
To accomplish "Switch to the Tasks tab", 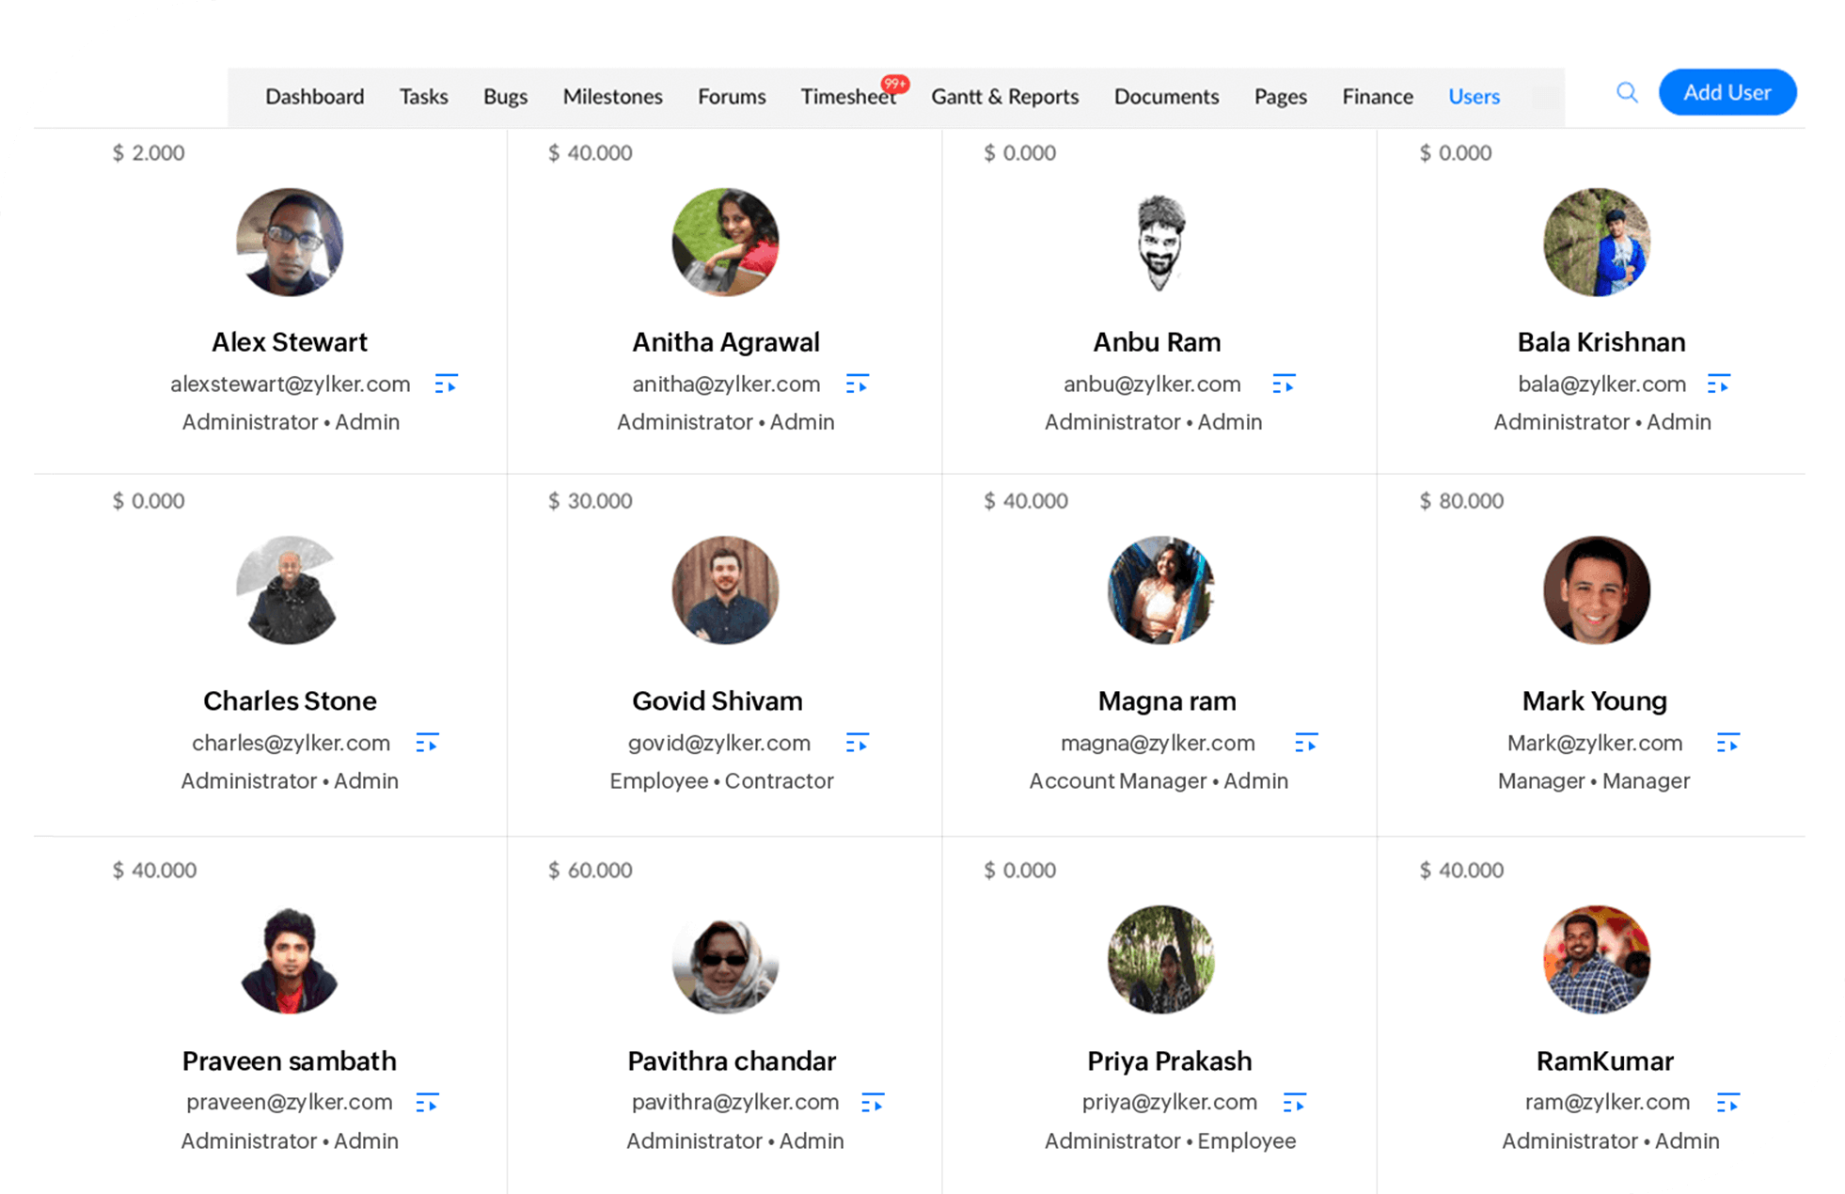I will click(423, 96).
